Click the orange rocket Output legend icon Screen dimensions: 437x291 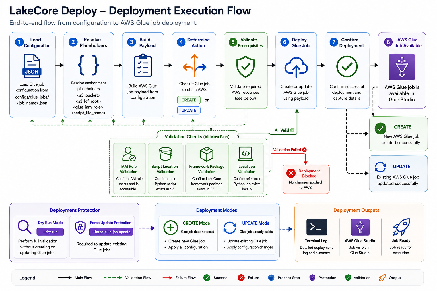(x=382, y=278)
